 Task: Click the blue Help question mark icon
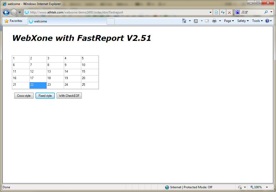pos(267,21)
